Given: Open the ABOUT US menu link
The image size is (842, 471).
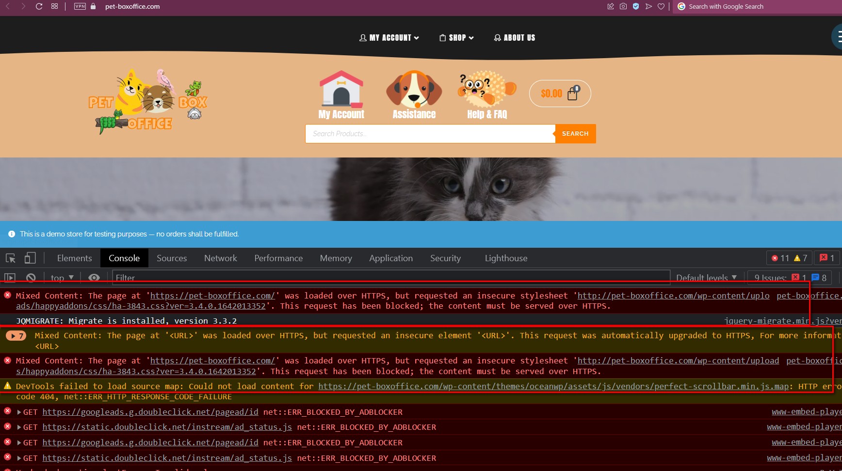Looking at the screenshot, I should coord(515,38).
